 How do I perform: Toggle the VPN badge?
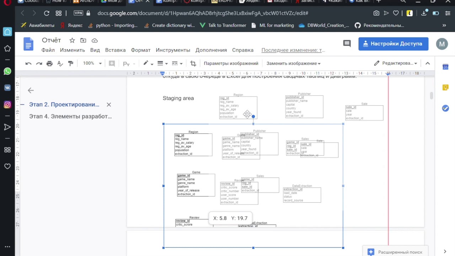click(x=78, y=13)
